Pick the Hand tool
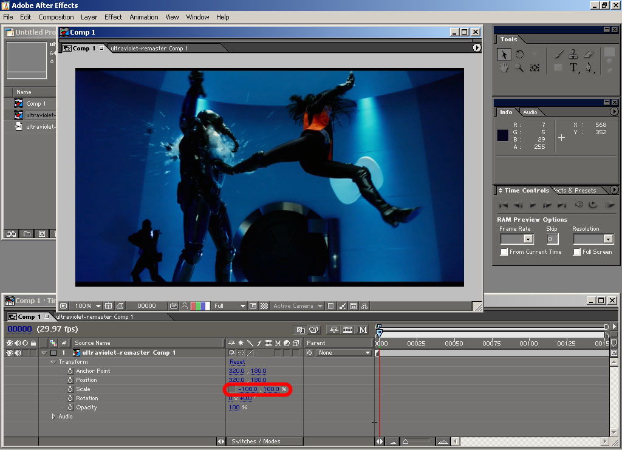Image resolution: width=622 pixels, height=450 pixels. (504, 68)
